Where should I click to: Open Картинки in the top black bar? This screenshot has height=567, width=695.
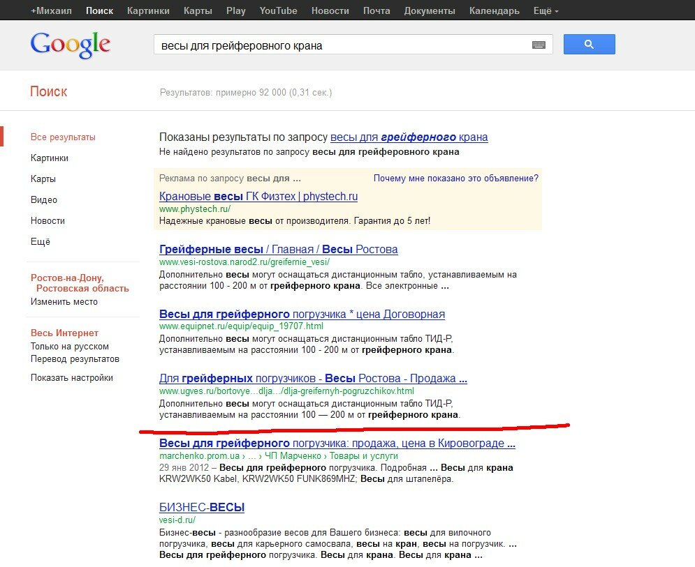coord(148,10)
